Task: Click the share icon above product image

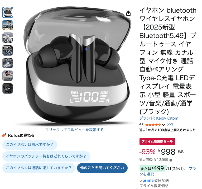Action: click(x=128, y=13)
